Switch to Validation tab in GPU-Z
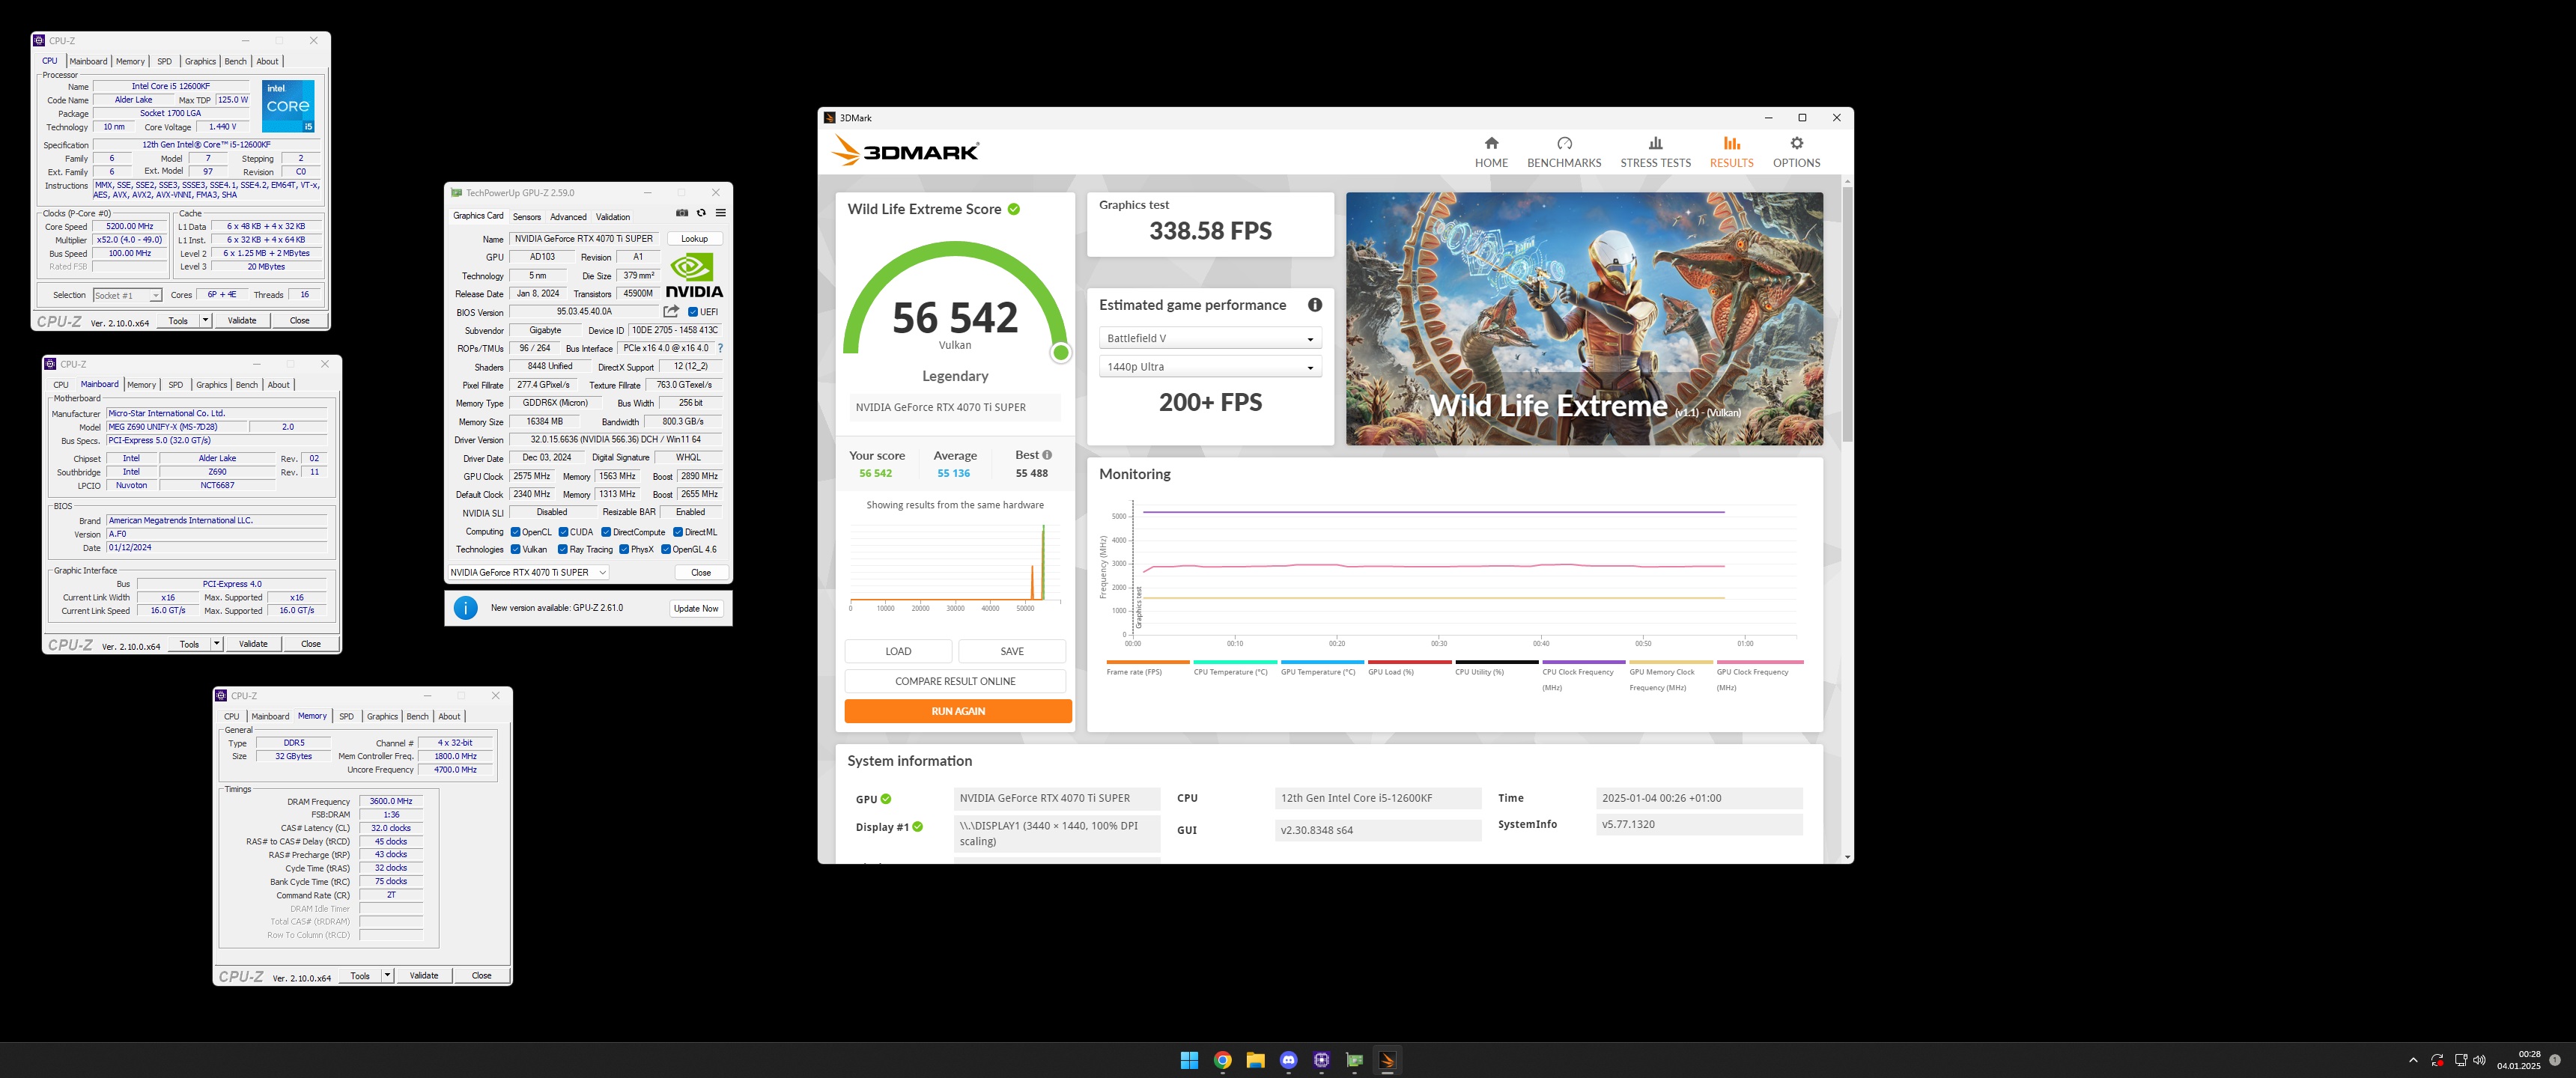The image size is (2576, 1078). coord(613,217)
